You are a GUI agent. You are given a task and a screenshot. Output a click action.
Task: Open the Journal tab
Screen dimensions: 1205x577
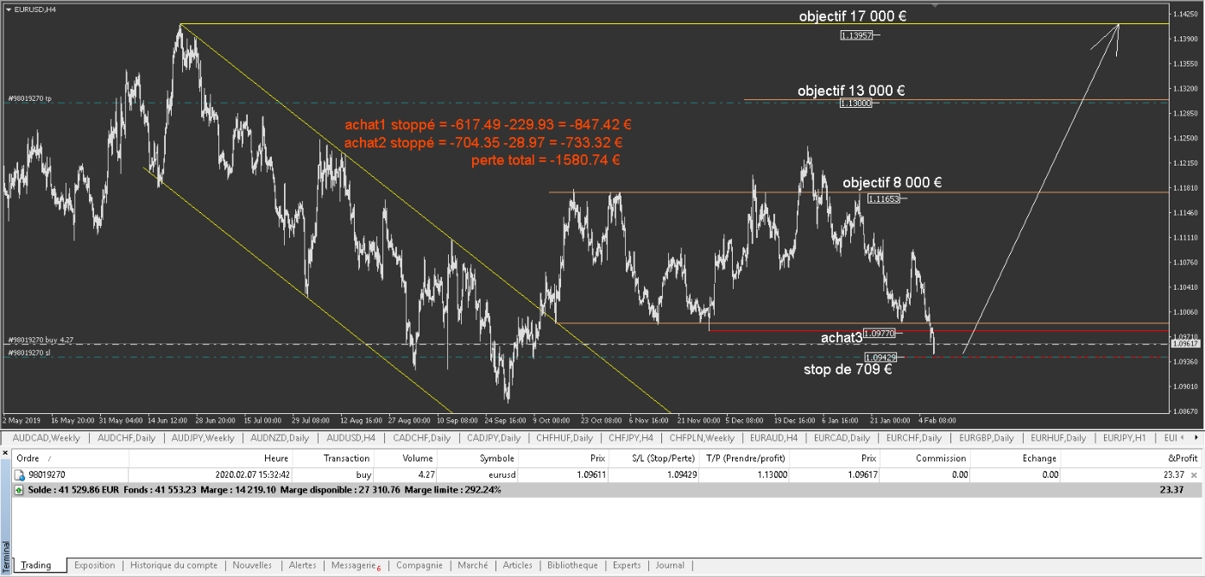(x=670, y=565)
